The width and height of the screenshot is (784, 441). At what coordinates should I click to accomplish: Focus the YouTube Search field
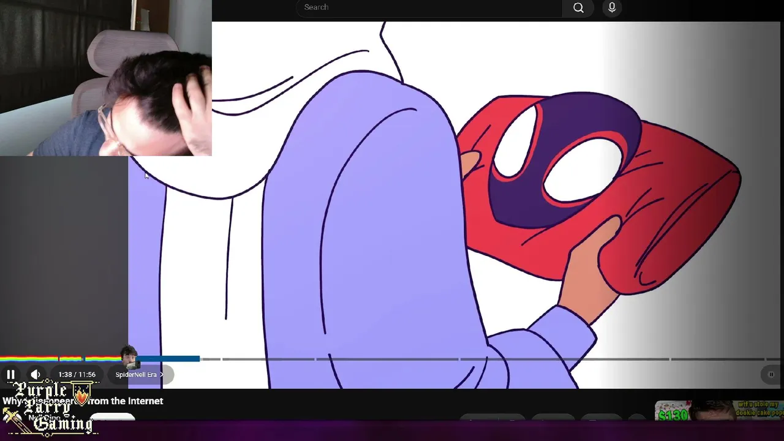(x=429, y=7)
